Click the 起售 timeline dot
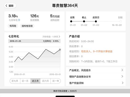Viewport: 130px width, 97px height. click(71, 21)
